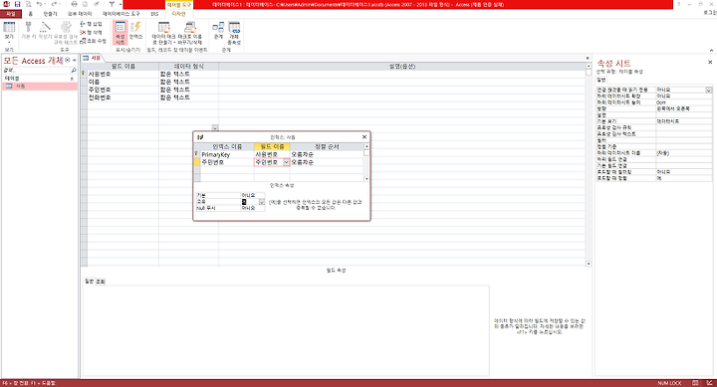717x387 pixels.
Task: Click Delete Rows (행 삭제) in the ribbon
Action: (x=91, y=33)
